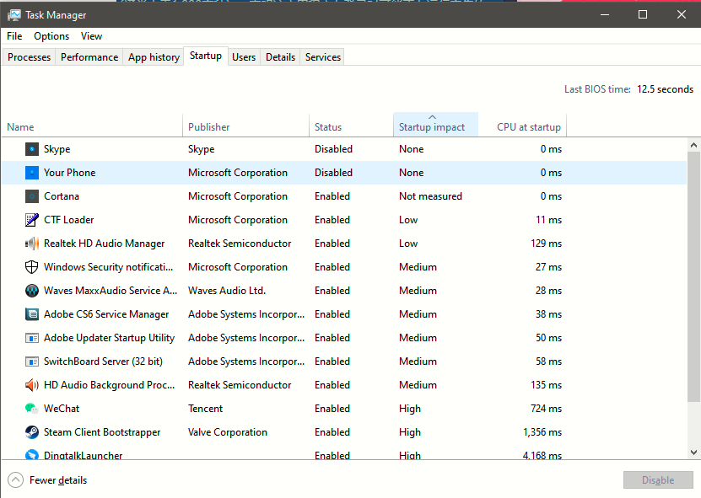Select the WeChat row name
Viewport: 701px width, 498px height.
click(62, 409)
